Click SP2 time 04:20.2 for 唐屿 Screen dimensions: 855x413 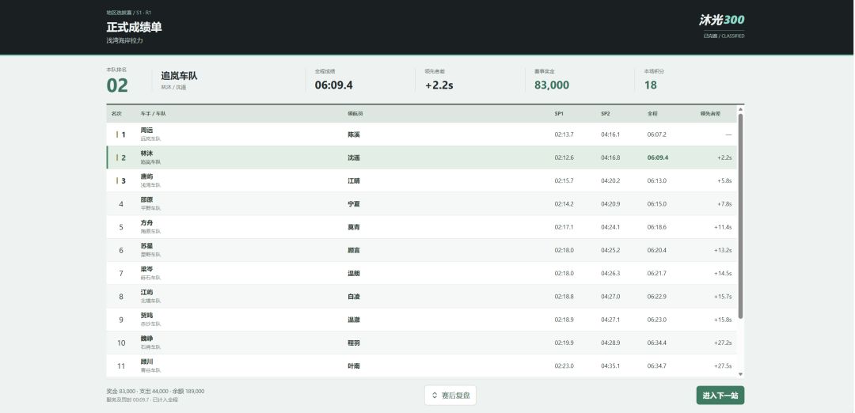(x=610, y=181)
